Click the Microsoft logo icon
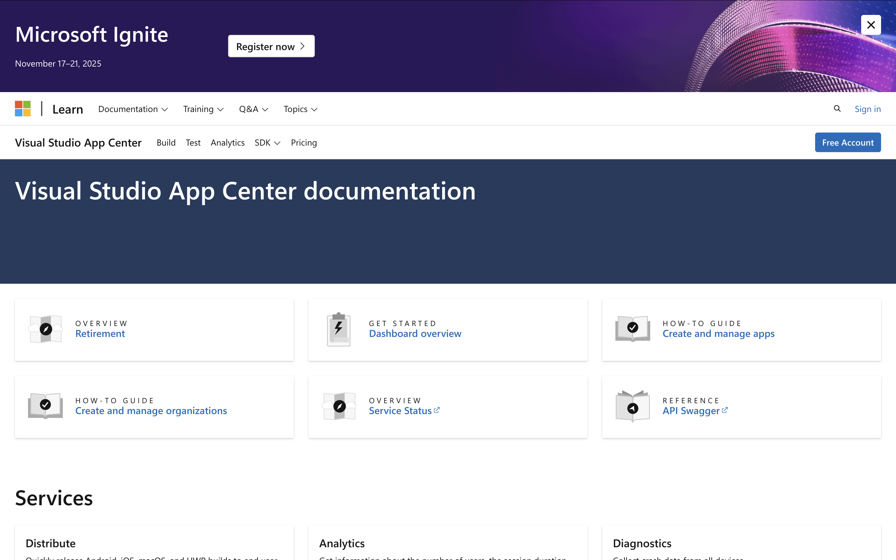The height and width of the screenshot is (560, 896). pos(23,109)
